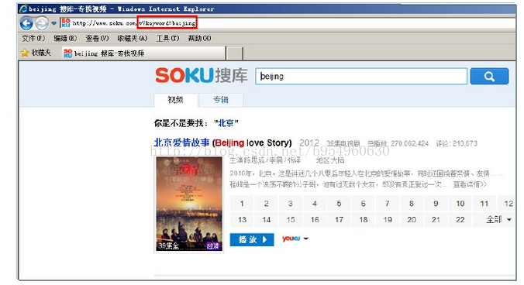
Task: Select episode 2
Action: point(267,204)
